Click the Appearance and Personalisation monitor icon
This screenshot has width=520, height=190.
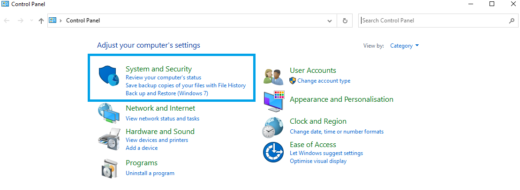(x=274, y=100)
